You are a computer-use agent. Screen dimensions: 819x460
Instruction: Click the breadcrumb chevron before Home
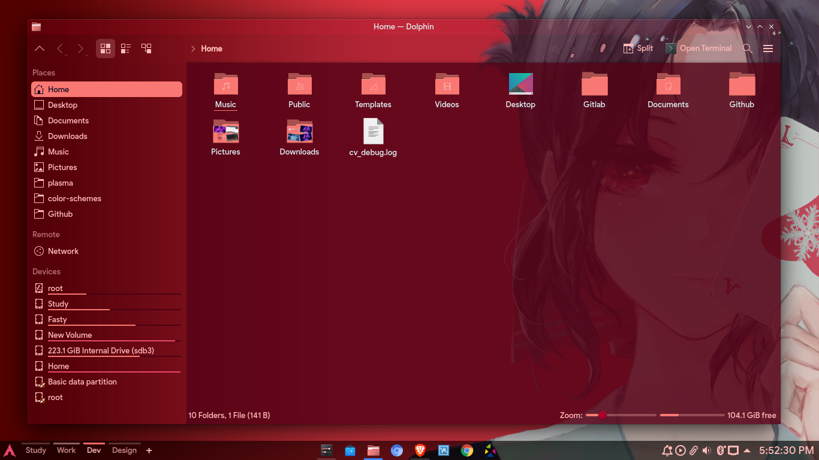click(193, 49)
